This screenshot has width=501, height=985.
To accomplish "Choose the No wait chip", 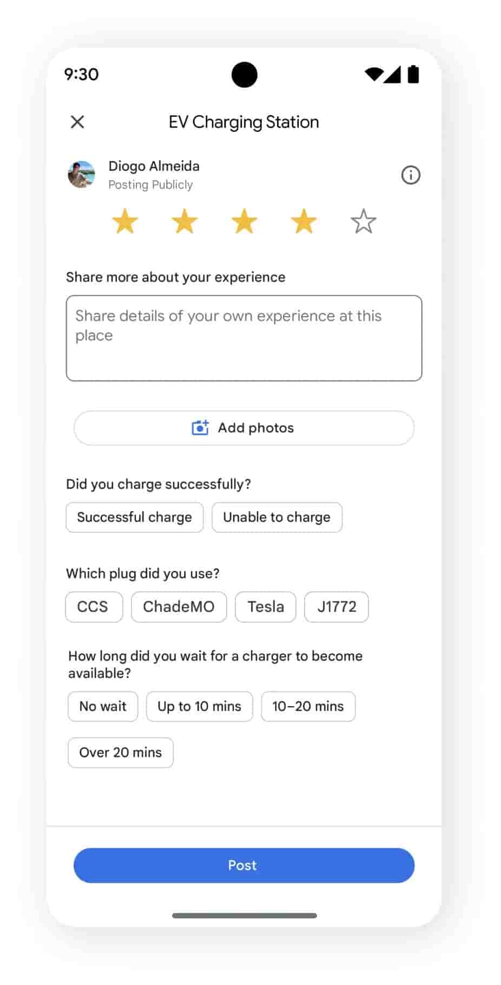I will (x=103, y=706).
